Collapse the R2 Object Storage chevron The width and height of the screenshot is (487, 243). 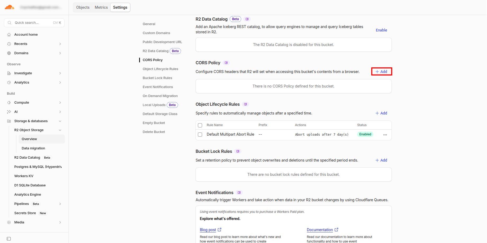[x=60, y=130]
